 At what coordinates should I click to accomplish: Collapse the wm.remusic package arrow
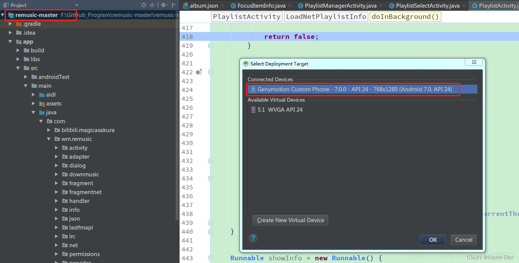coord(49,139)
